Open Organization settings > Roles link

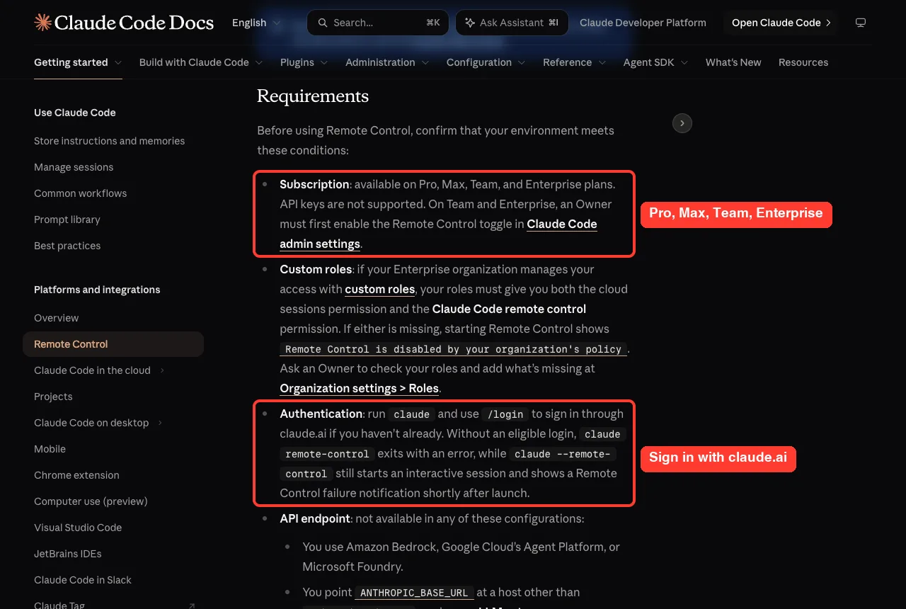[360, 388]
